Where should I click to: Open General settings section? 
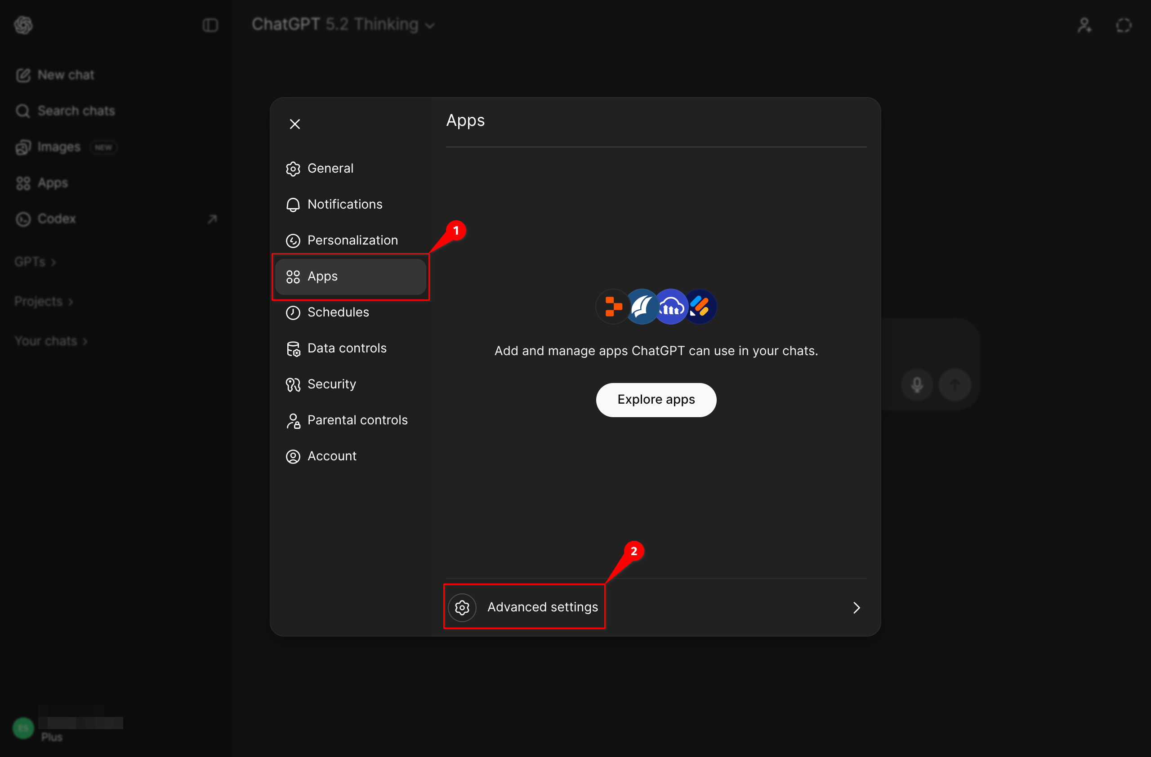click(330, 169)
